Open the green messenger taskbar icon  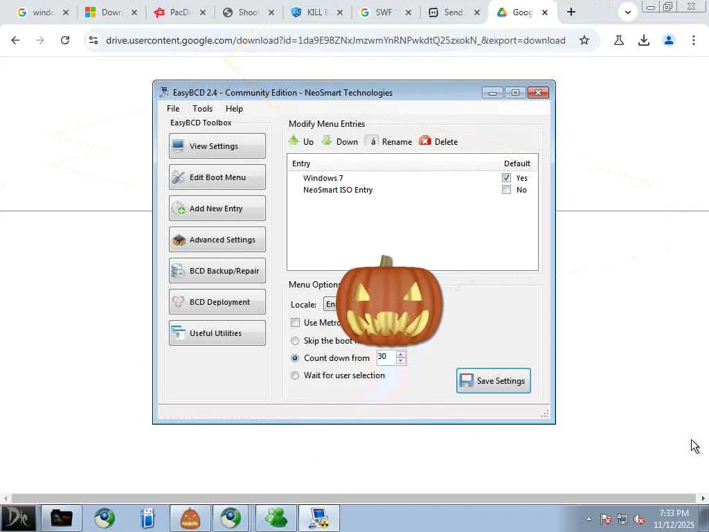pos(276,518)
